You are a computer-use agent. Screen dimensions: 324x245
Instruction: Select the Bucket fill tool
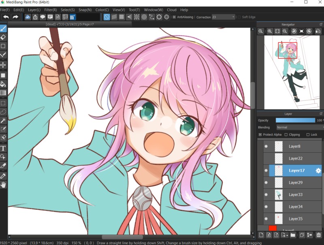pos(3,84)
